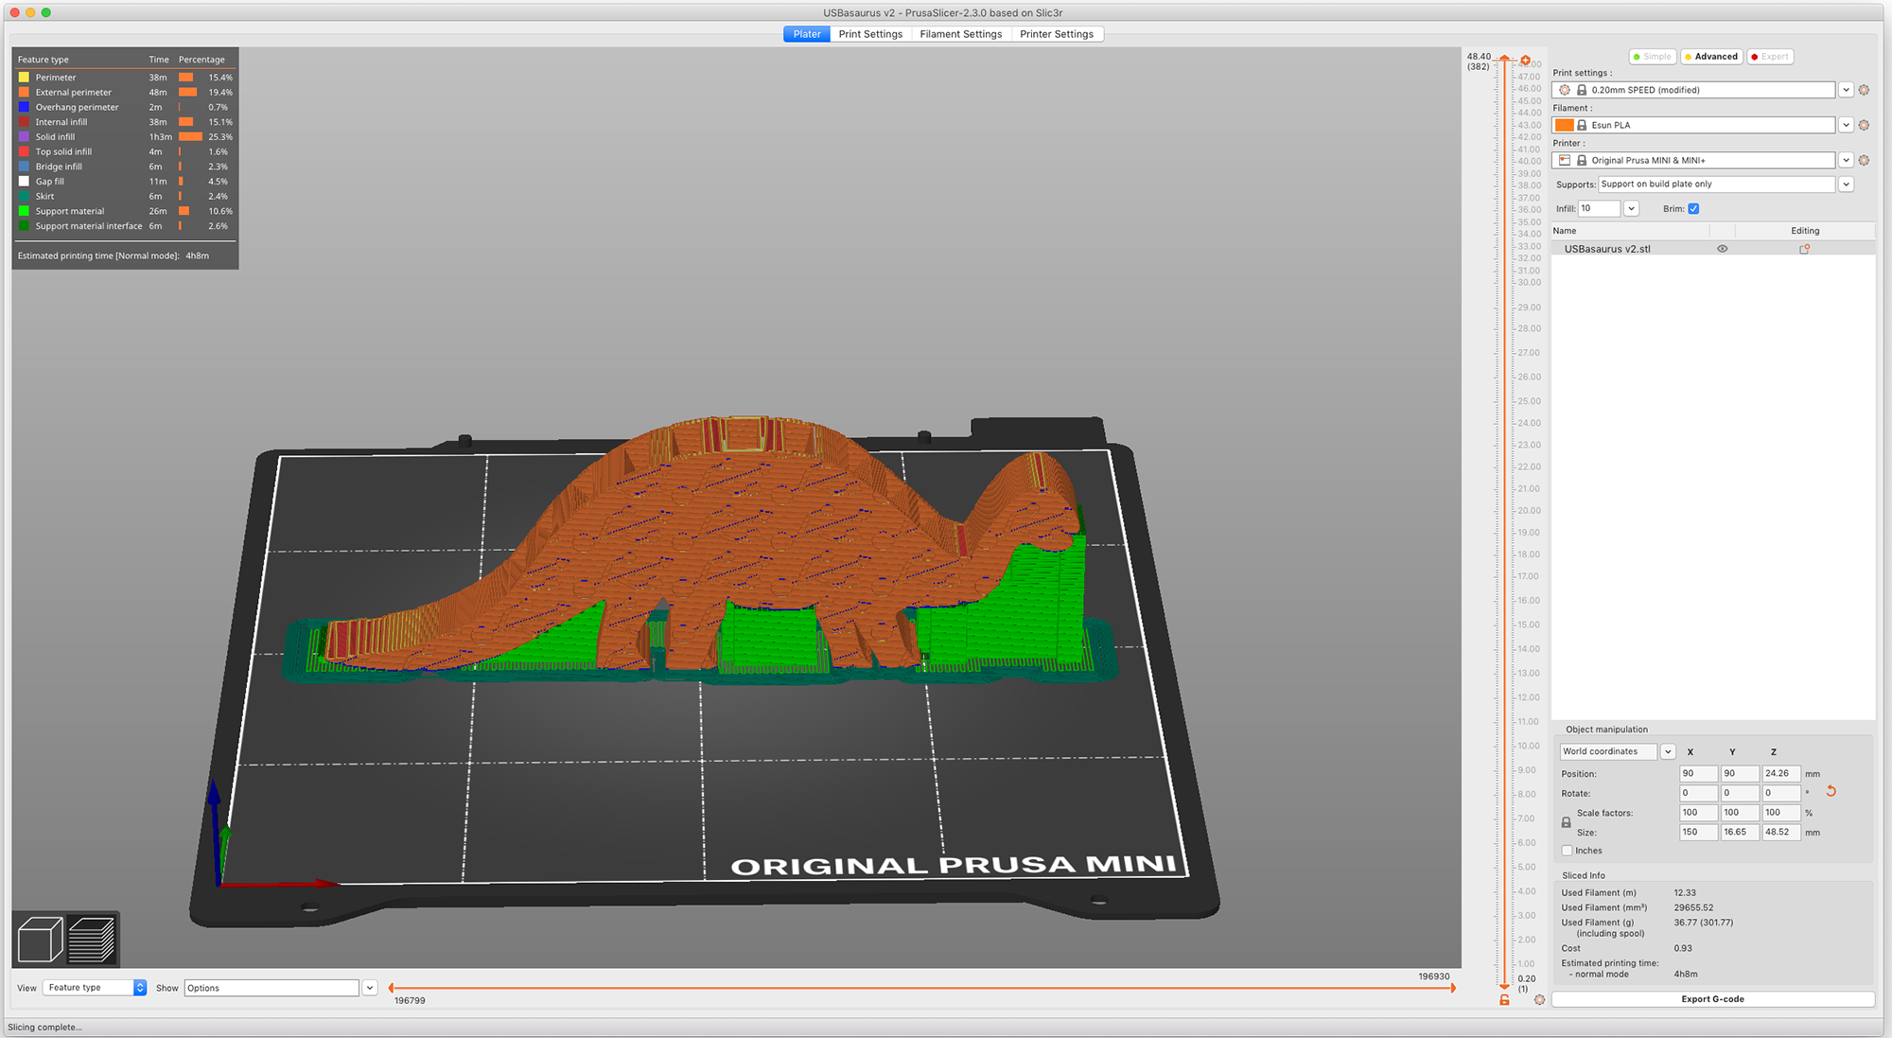Viewport: 1892px width, 1038px height.
Task: Switch to 3D editor view cube icon
Action: (x=40, y=940)
